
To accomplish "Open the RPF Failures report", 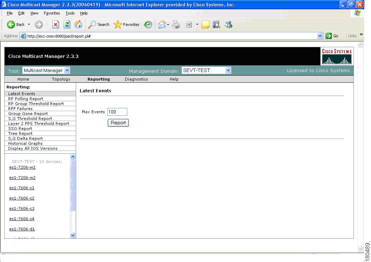I will pos(40,109).
